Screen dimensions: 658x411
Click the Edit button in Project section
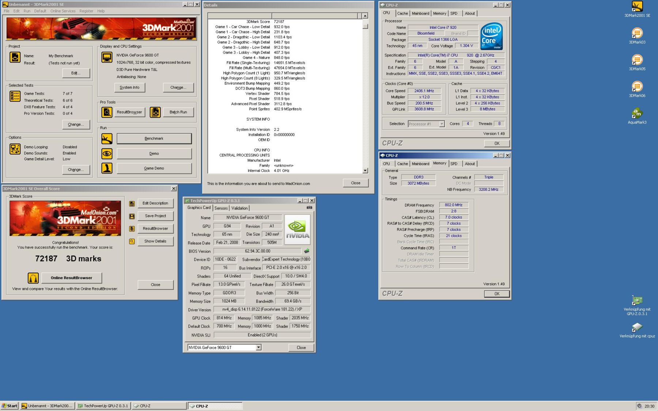pos(76,73)
